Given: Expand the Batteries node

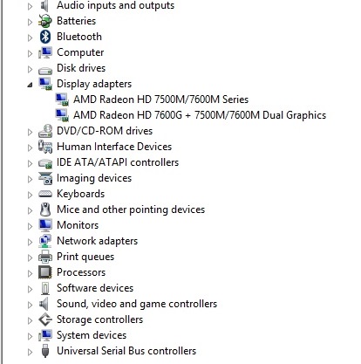Looking at the screenshot, I should [30, 22].
